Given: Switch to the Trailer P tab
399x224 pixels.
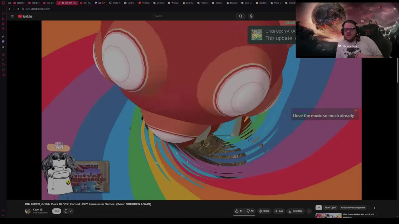Looking at the screenshot, I should pos(115,3).
